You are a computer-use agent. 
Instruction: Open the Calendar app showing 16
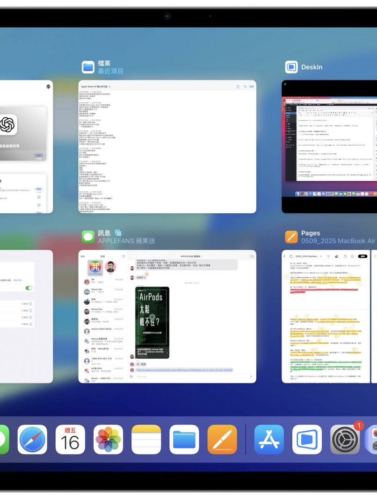pos(70,439)
